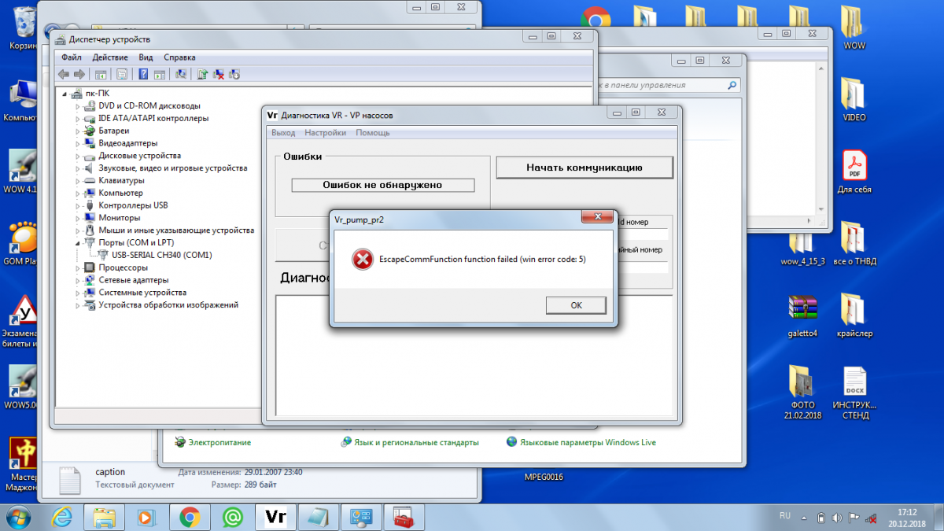
Task: Open Языковые параметры Windows Live link
Action: (x=588, y=442)
